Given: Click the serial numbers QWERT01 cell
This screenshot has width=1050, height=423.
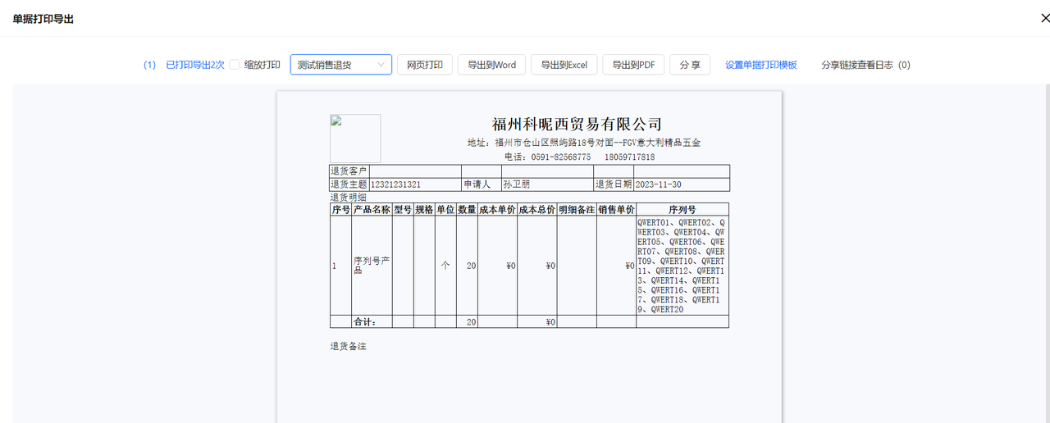Looking at the screenshot, I should (682, 266).
